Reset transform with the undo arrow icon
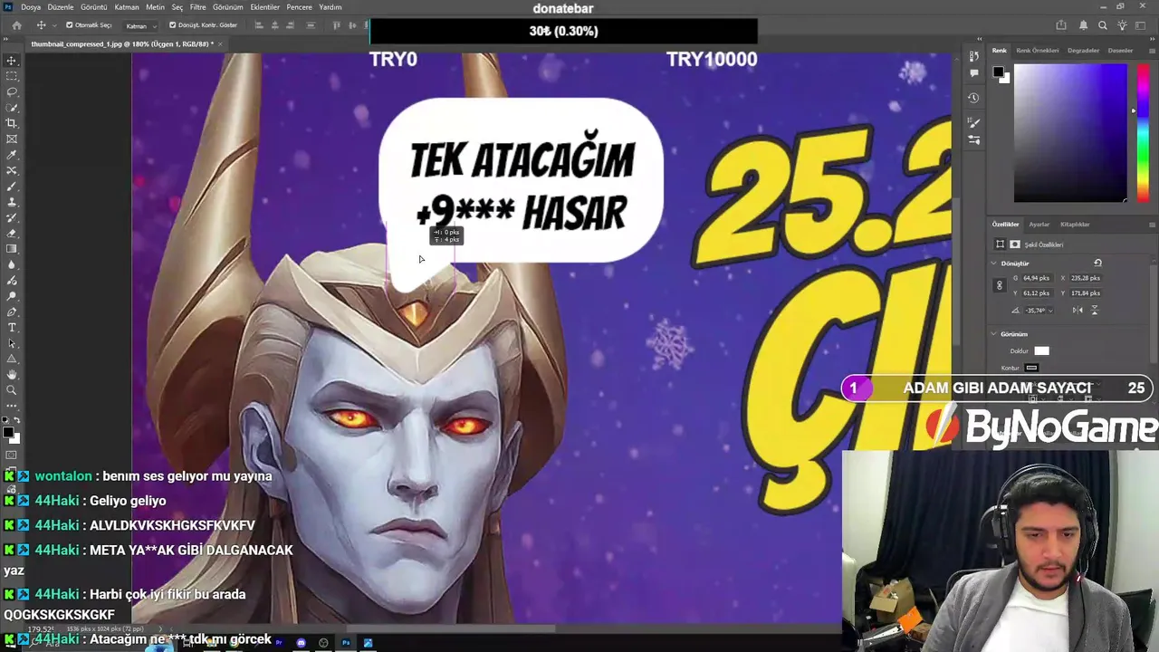The height and width of the screenshot is (652, 1159). click(1098, 263)
